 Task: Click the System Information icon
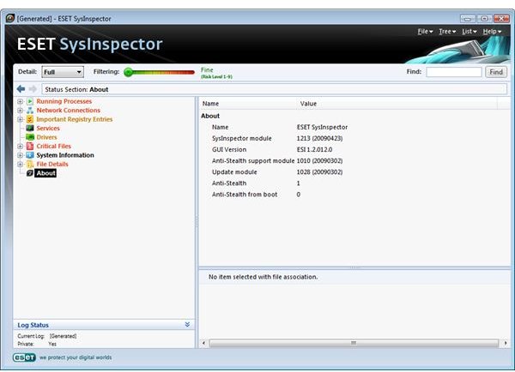(x=30, y=155)
